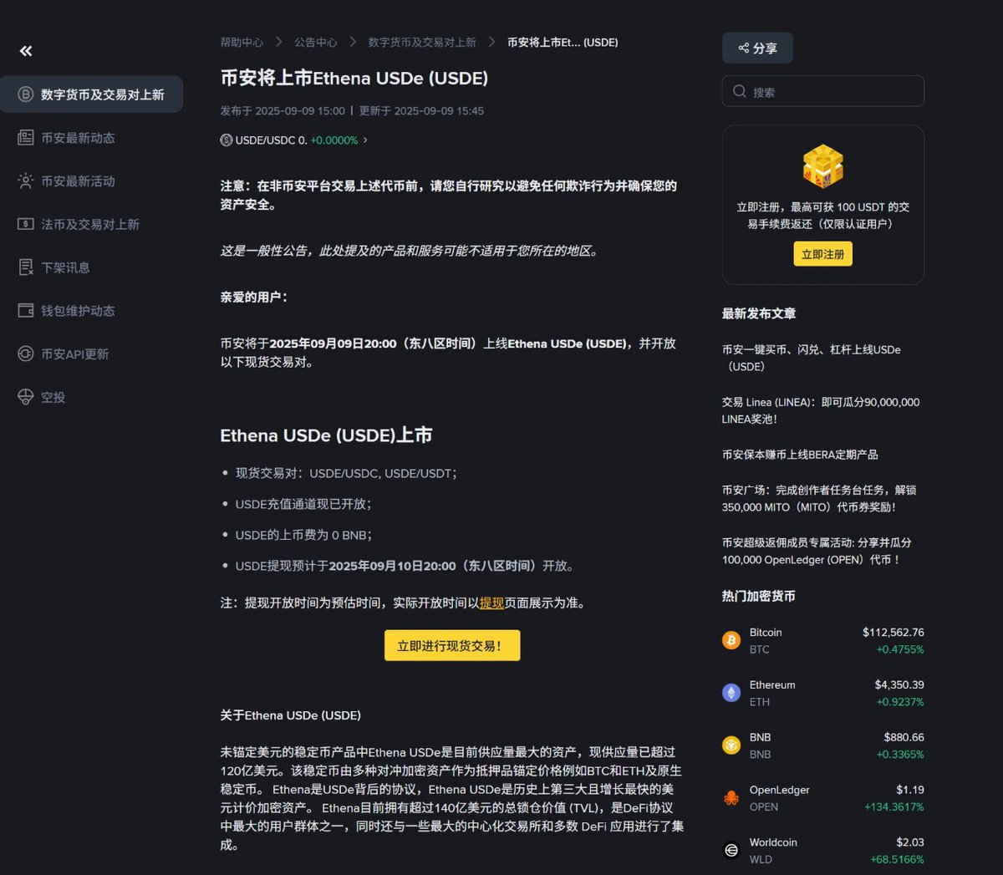This screenshot has height=875, width=1003.
Task: Click the heading Ethena USDe (USDE)上市
Action: coord(326,435)
